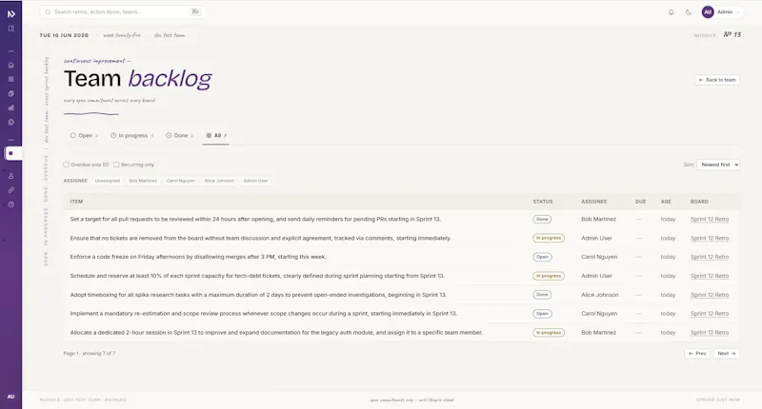The width and height of the screenshot is (762, 409).
Task: Click Done status badge in pull requests row
Action: 542,220
